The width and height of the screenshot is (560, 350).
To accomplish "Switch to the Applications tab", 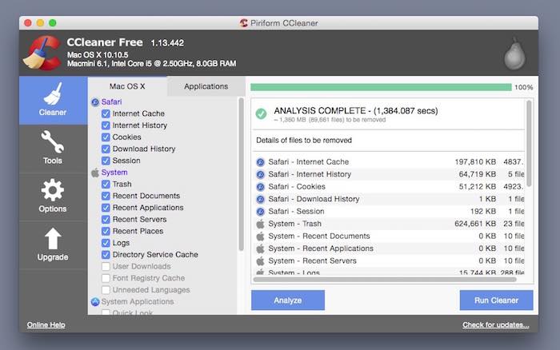I will pyautogui.click(x=206, y=86).
